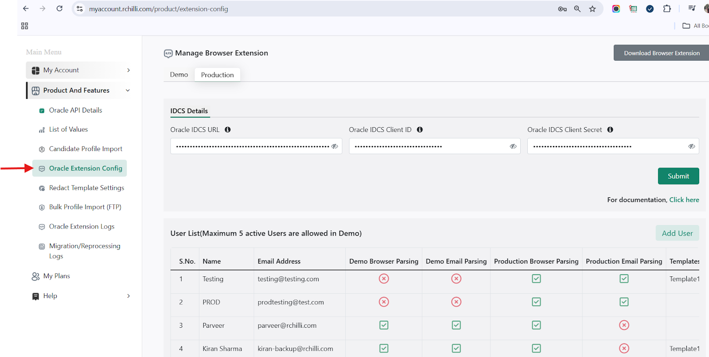The height and width of the screenshot is (357, 709).
Task: Click the blue checkmark extension icon
Action: point(650,9)
